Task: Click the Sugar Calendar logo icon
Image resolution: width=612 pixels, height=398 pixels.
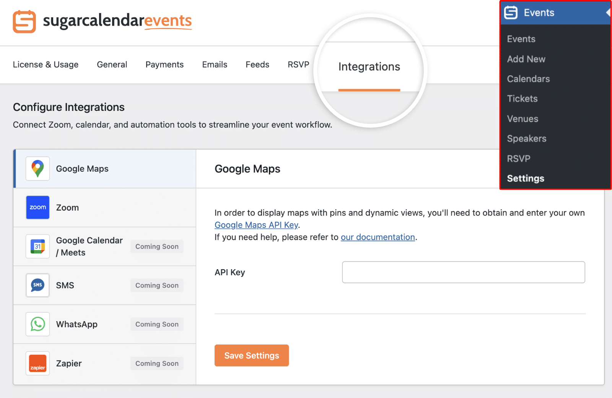Action: coord(24,22)
